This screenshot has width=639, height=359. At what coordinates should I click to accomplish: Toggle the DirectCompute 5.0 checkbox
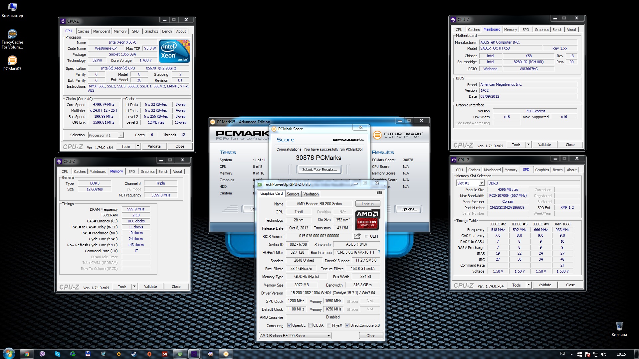click(347, 325)
